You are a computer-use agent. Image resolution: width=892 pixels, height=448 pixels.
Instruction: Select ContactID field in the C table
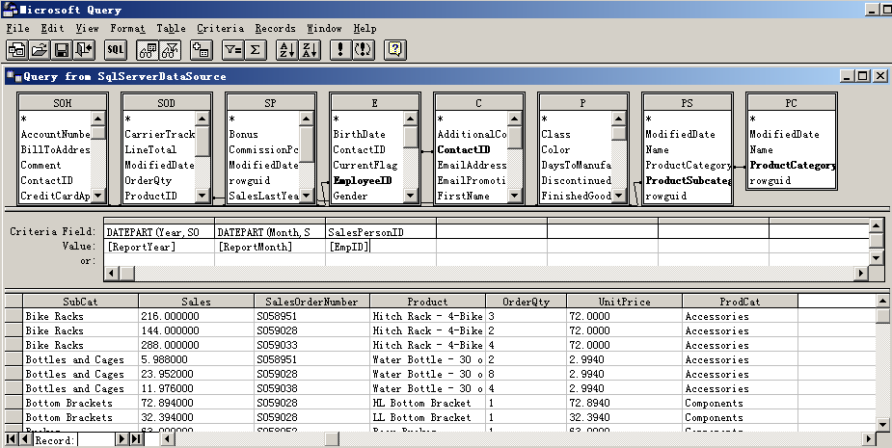[464, 150]
